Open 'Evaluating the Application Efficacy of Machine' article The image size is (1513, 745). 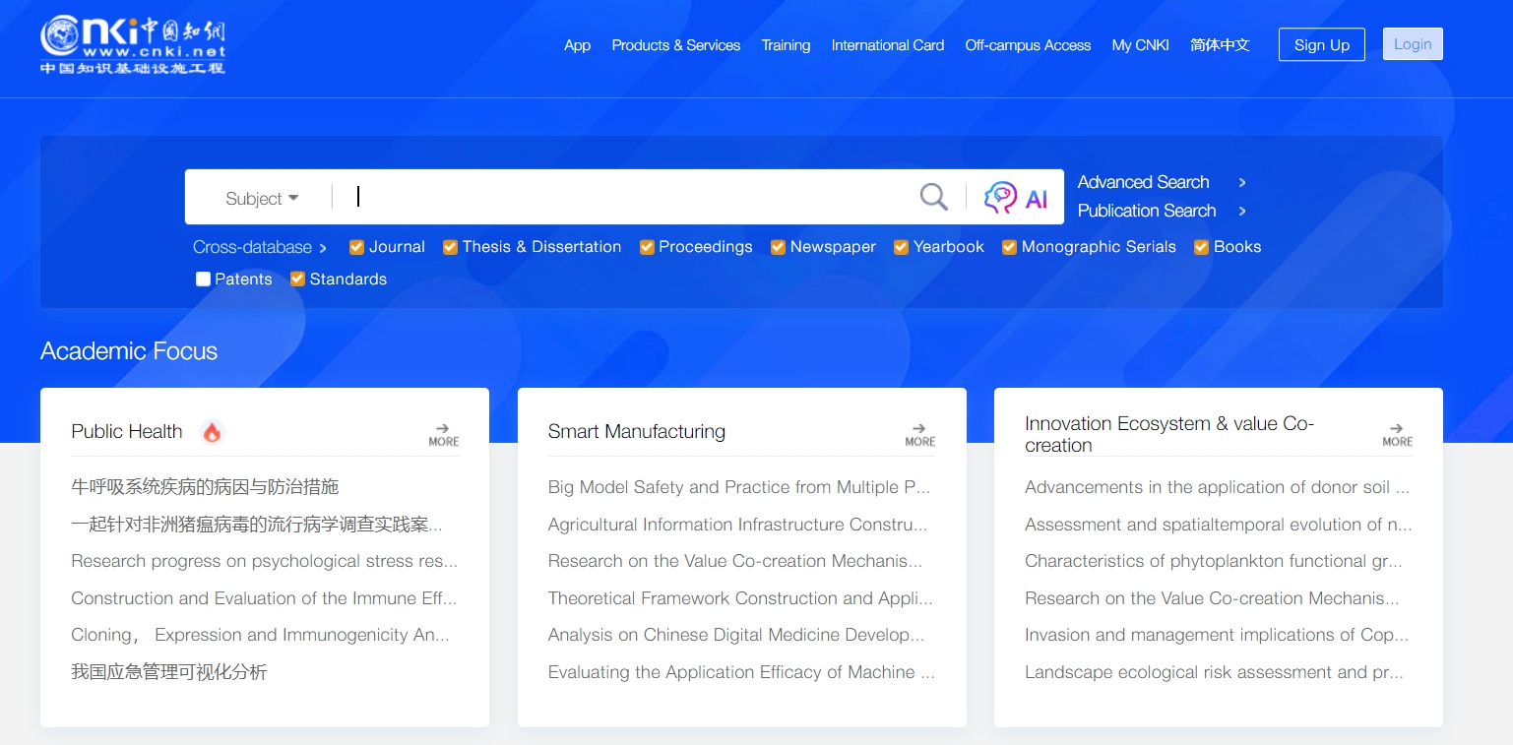coord(741,672)
